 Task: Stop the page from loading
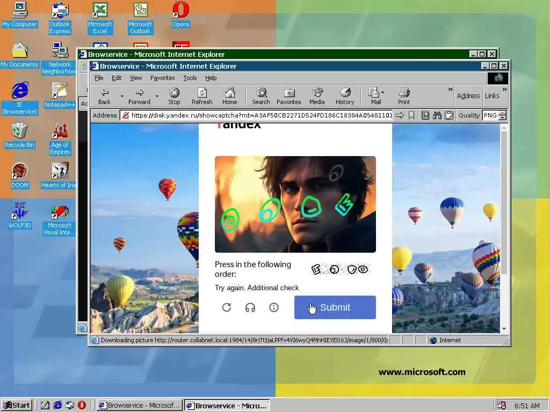tap(174, 96)
